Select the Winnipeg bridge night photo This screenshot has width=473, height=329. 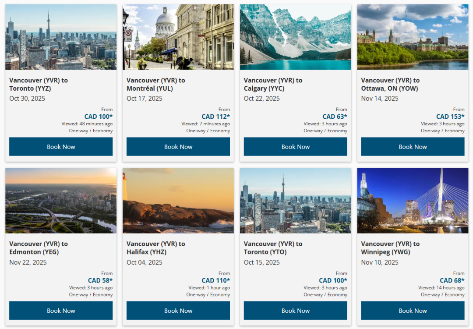tap(413, 201)
